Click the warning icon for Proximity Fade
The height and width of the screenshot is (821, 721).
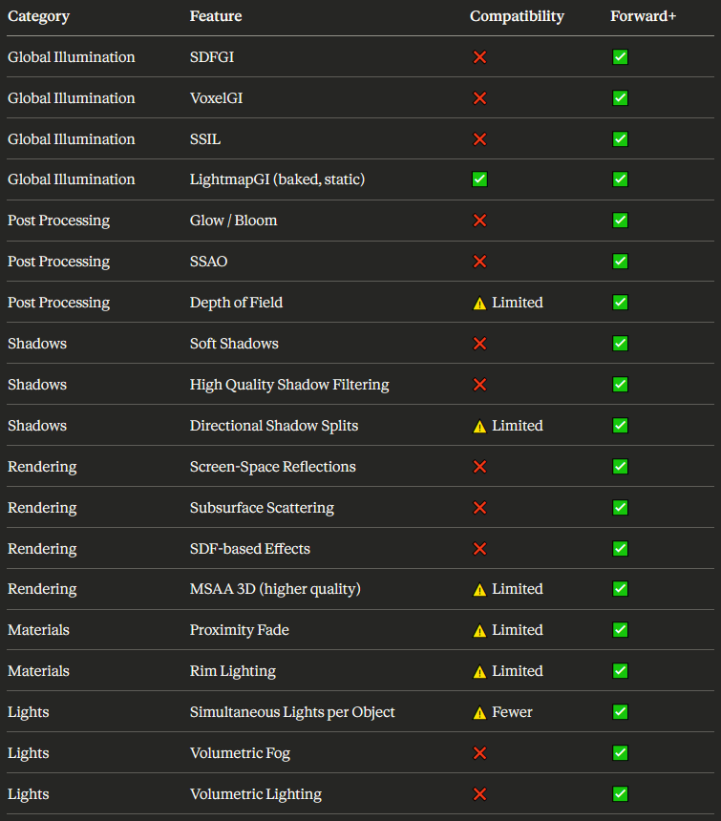(479, 630)
